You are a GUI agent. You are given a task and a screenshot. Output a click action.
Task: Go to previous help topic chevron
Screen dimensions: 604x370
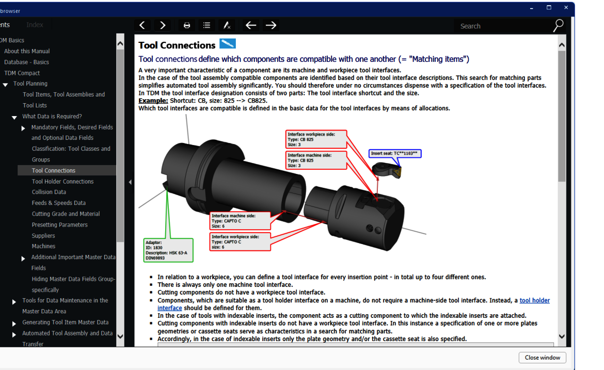coord(142,25)
